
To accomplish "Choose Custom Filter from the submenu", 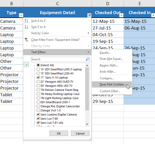I will pyautogui.click(x=110, y=91).
